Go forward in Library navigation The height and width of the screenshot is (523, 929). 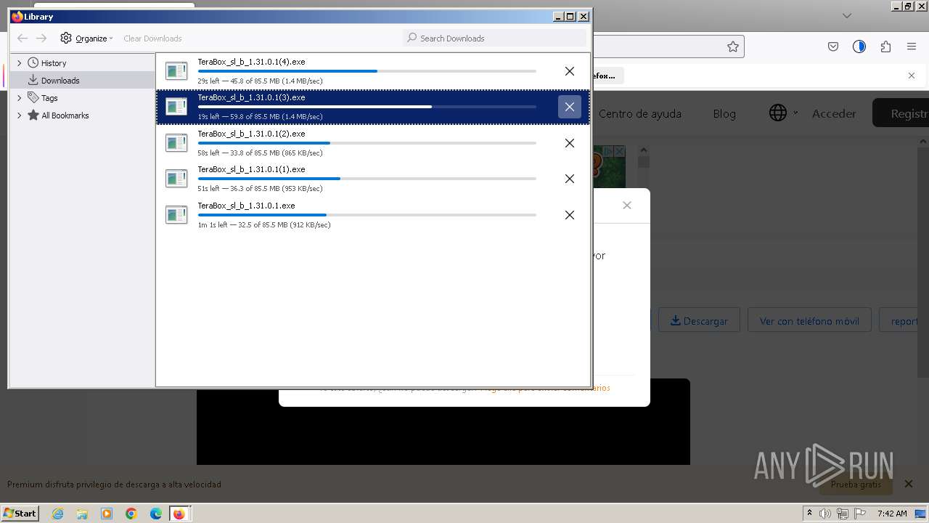click(x=41, y=38)
